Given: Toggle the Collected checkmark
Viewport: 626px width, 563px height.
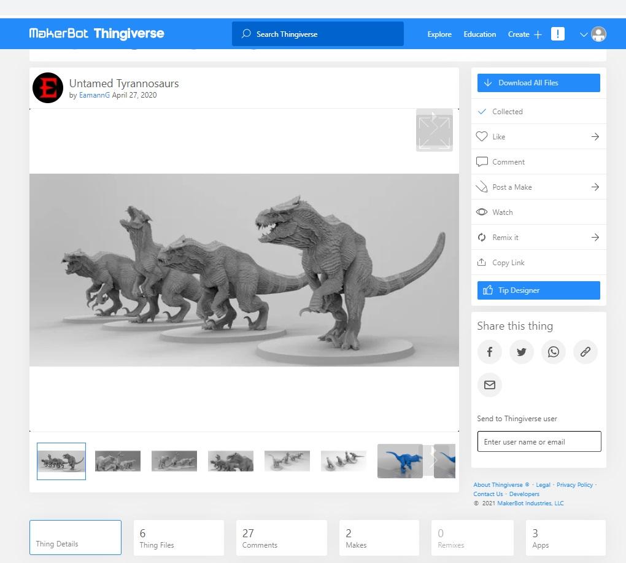Looking at the screenshot, I should pyautogui.click(x=482, y=111).
